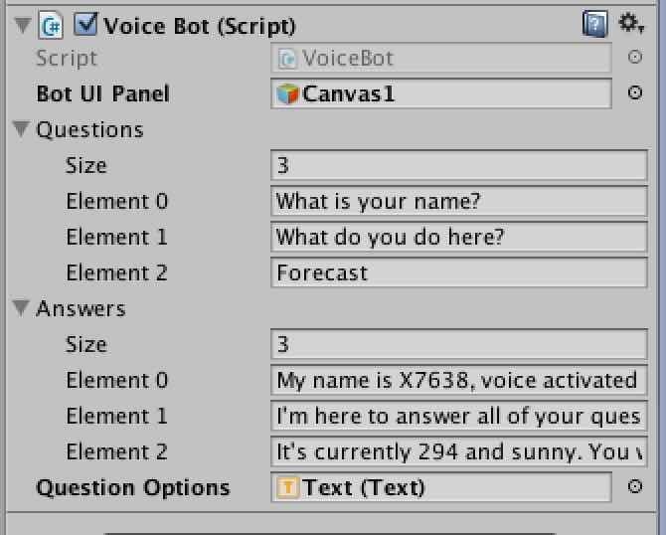Open the Voice Bot component settings gear
This screenshot has width=666, height=535.
pos(630,24)
